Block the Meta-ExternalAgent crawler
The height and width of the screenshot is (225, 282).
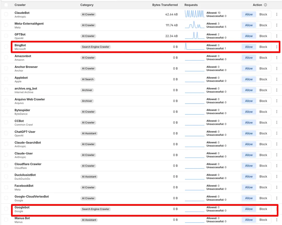point(263,25)
